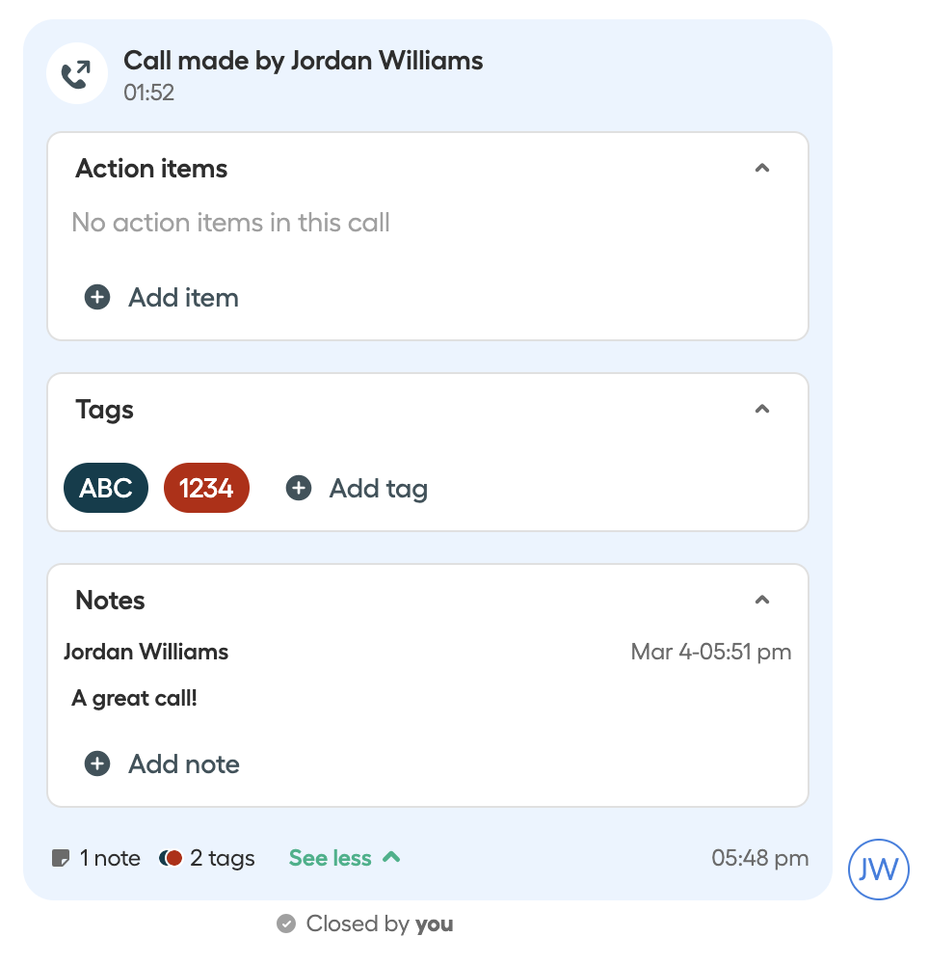Click the checkmark icon beside Closed by you

point(286,924)
